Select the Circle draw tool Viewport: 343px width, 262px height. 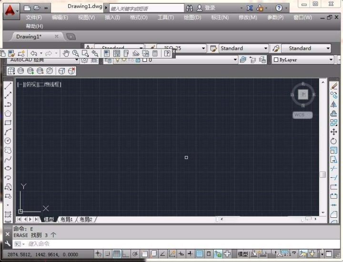pos(8,141)
